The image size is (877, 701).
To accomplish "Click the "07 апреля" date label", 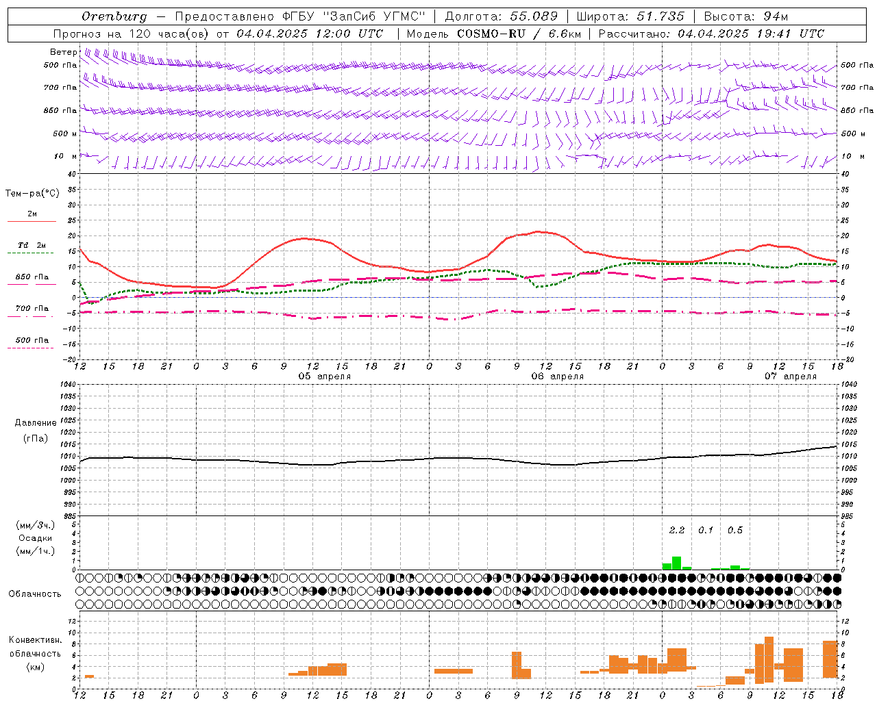I will pos(791,377).
